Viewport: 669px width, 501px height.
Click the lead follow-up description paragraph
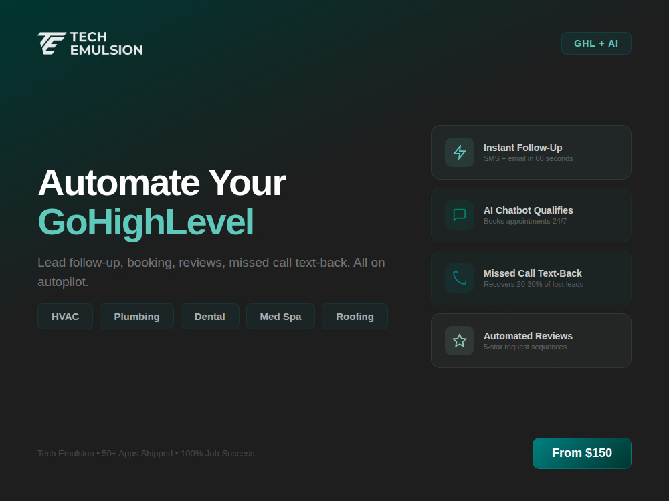(211, 272)
